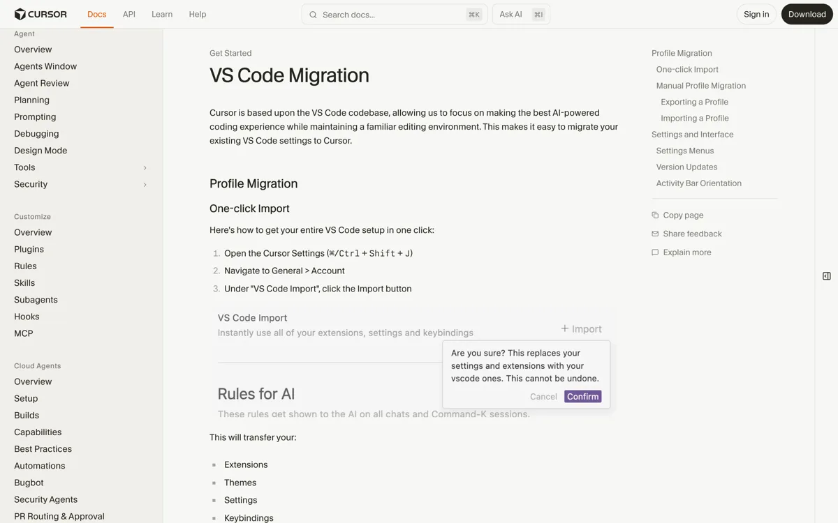Switch to the Learn tab

point(162,14)
